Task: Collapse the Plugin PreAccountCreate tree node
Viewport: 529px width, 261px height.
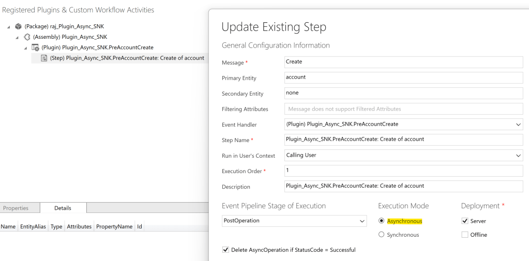Action: coord(25,48)
